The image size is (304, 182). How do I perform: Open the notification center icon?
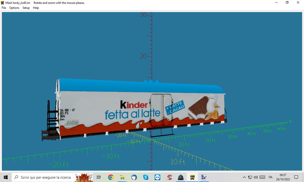296,177
